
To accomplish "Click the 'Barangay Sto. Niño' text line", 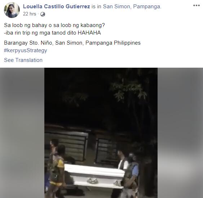I will (72, 43).
